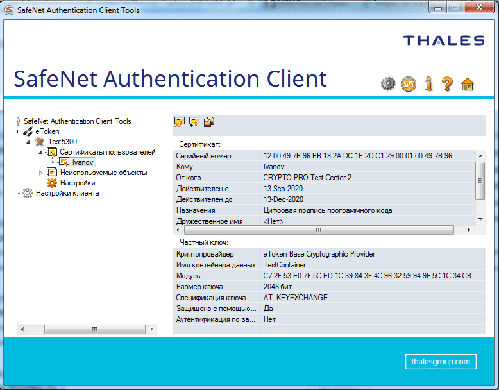Select Неиспользуемые объекты tree item
Viewport: 499px width, 390px height.
tap(104, 173)
